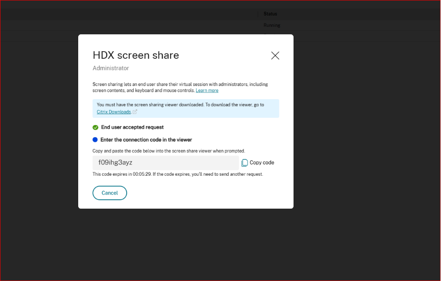
Task: Open the Citrix Downloads link
Action: (114, 111)
